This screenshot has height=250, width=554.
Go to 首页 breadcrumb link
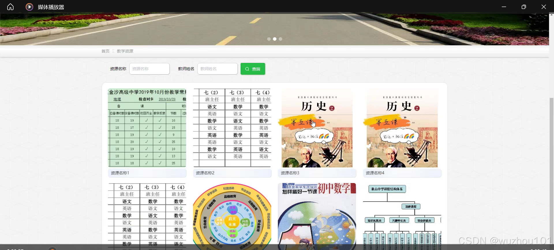tap(105, 51)
